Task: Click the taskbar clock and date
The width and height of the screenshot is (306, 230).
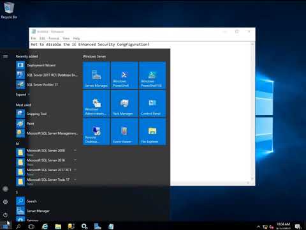Action: [x=283, y=226]
